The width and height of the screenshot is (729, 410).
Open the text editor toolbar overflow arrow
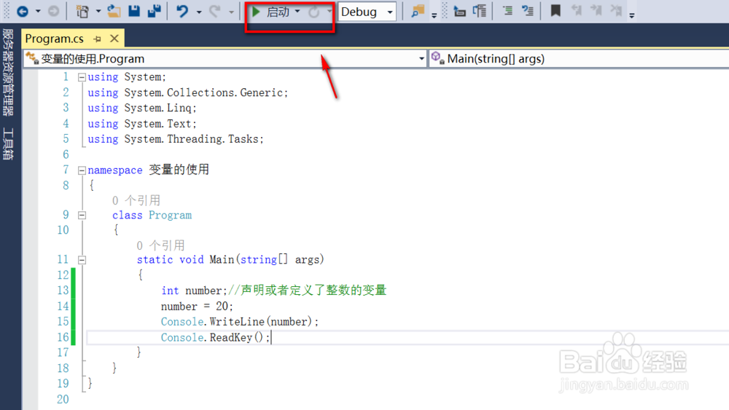[631, 15]
